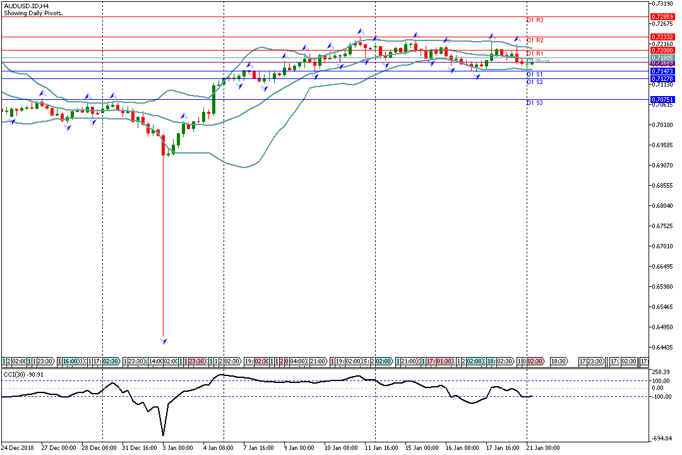Click the -100.00 CCI level value

[x=662, y=397]
